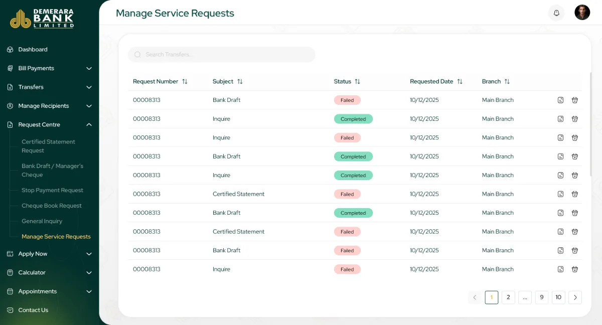Click the Manage Recipients icon
The image size is (602, 325).
[10, 106]
